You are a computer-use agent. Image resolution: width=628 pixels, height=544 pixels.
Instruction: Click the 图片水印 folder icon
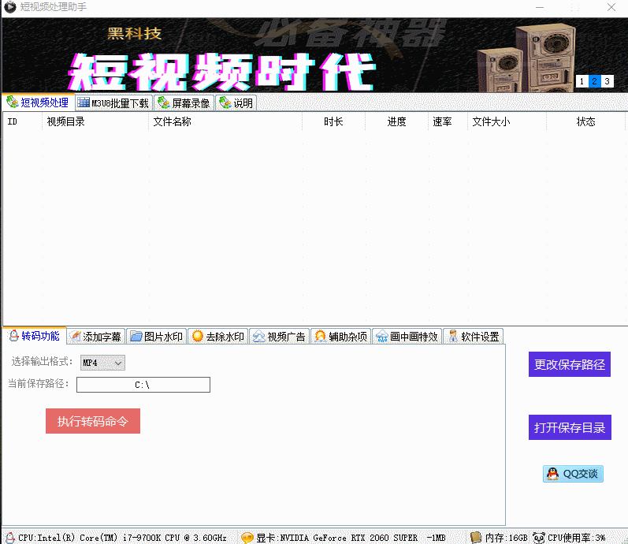pyautogui.click(x=136, y=337)
